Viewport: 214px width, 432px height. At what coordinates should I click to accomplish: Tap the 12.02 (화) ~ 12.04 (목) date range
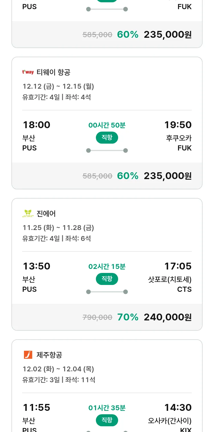[x=58, y=369]
